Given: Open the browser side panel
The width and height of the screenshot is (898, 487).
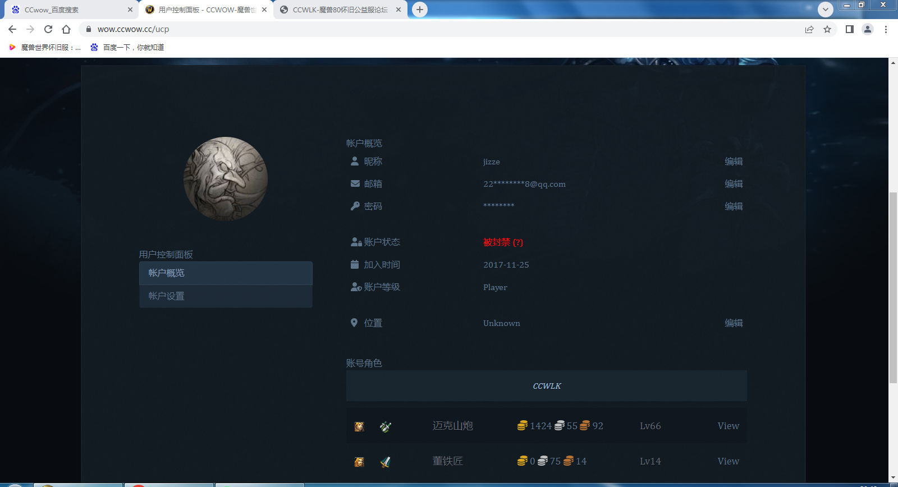Looking at the screenshot, I should (x=850, y=29).
